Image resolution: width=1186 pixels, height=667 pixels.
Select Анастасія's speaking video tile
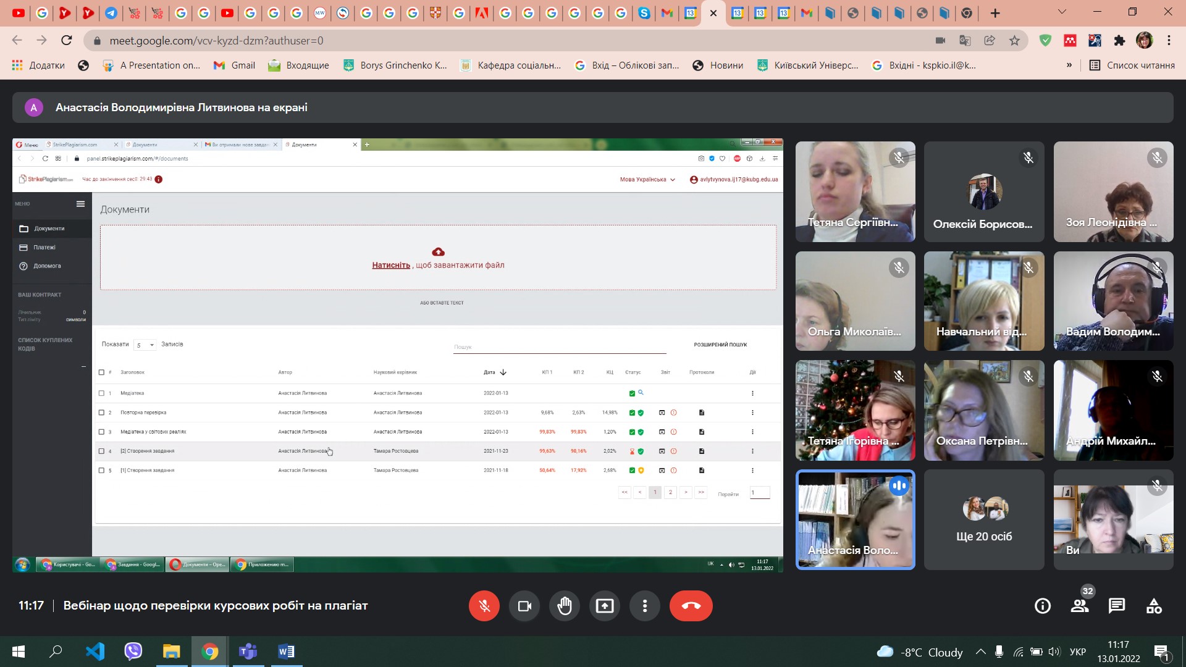[x=856, y=519]
